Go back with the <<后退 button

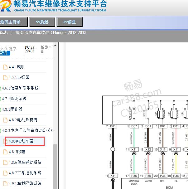coord(42,22)
